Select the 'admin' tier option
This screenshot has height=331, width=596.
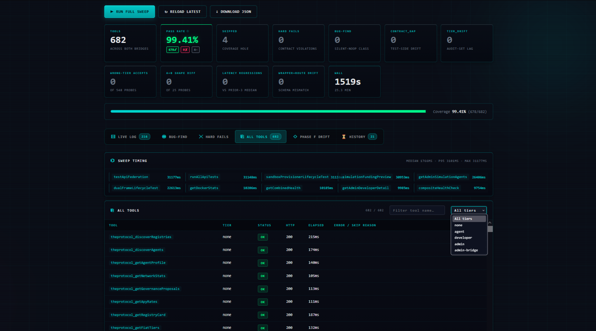(469, 244)
